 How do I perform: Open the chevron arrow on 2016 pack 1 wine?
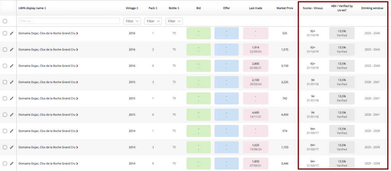click(x=77, y=33)
